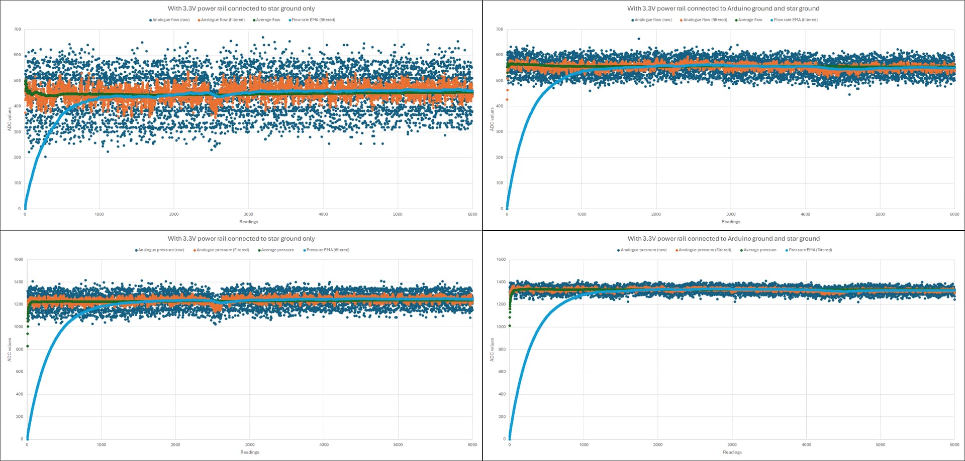Click the orange marker for Analogue flow (filtered)

pyautogui.click(x=200, y=20)
